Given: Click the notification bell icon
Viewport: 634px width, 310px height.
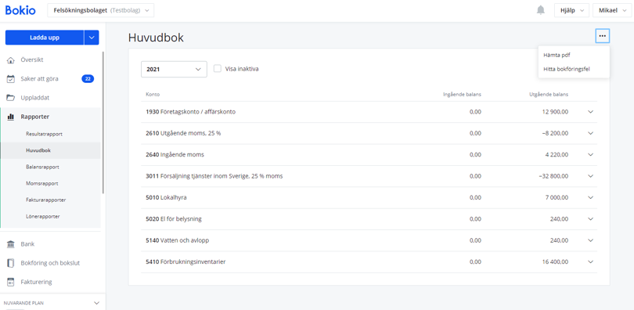Looking at the screenshot, I should [x=541, y=10].
